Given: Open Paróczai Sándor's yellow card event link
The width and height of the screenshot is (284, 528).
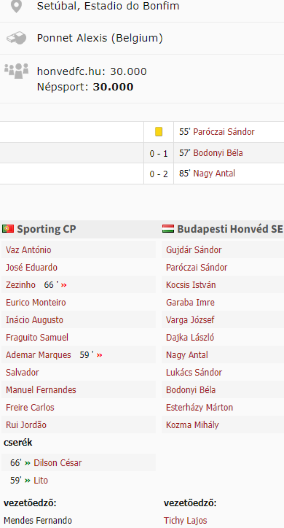Looking at the screenshot, I should (x=224, y=132).
